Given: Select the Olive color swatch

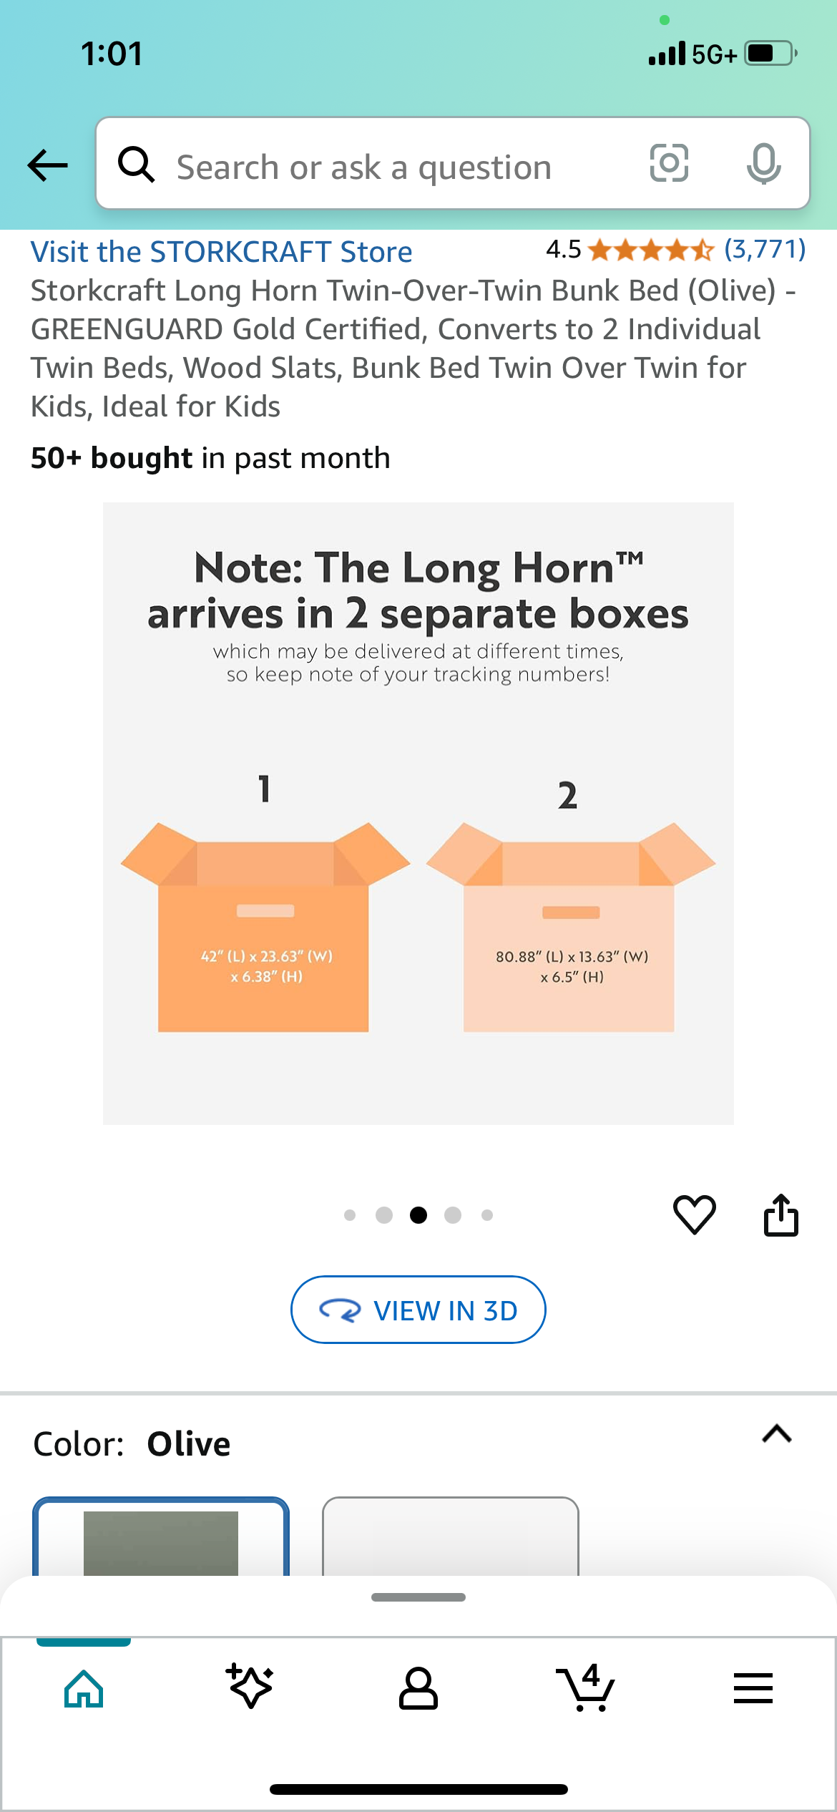Looking at the screenshot, I should (x=161, y=1536).
